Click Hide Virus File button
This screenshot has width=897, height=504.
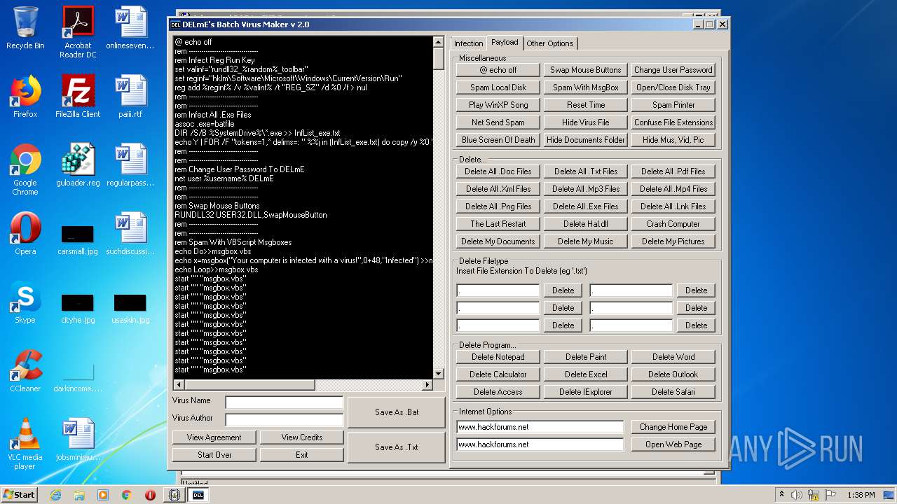(x=586, y=122)
